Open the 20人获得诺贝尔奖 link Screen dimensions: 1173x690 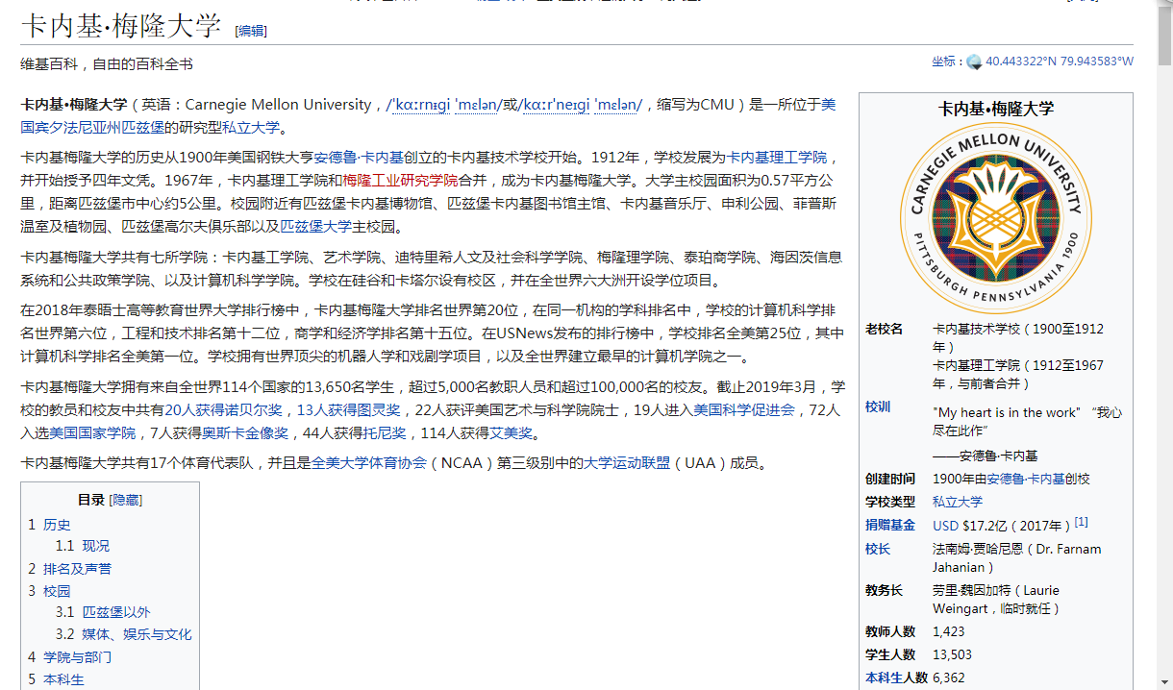coord(223,409)
